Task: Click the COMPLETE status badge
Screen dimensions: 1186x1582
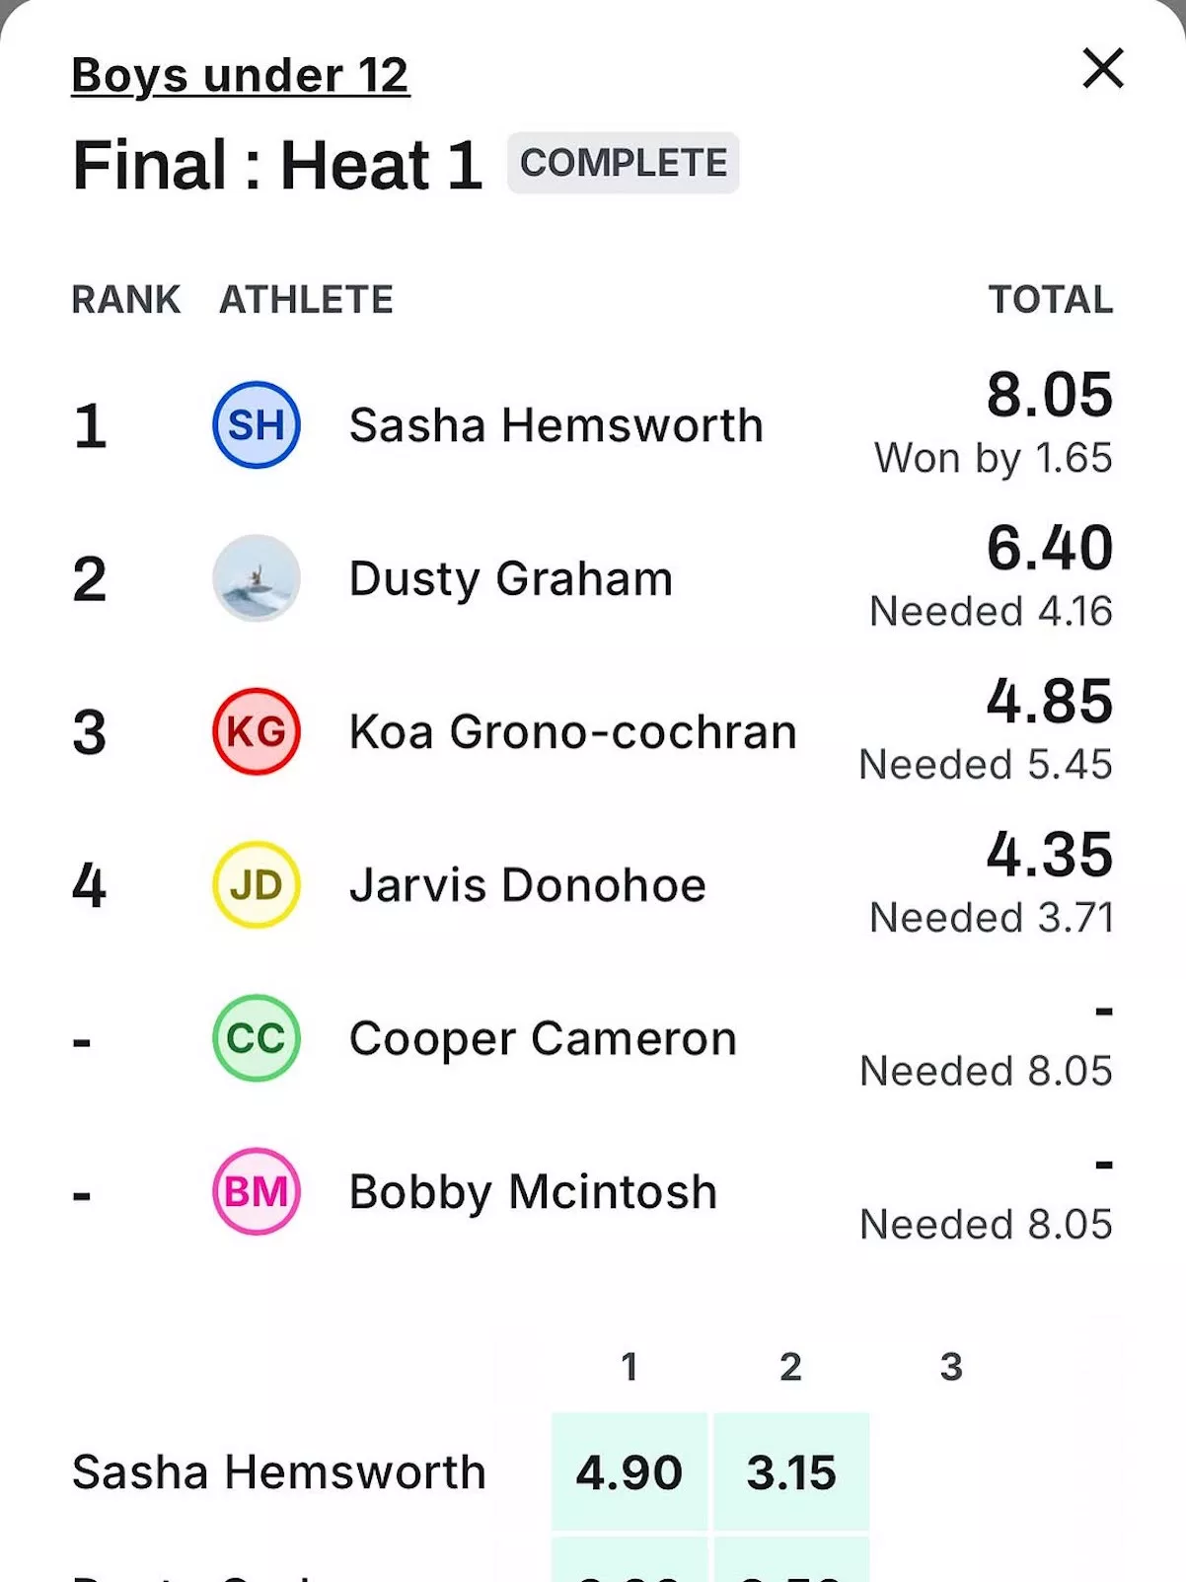Action: coord(624,163)
